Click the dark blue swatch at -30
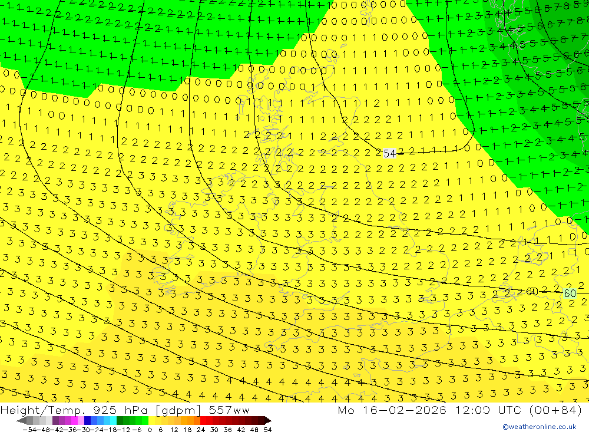Viewport: 589px width, 432px height. (88, 421)
